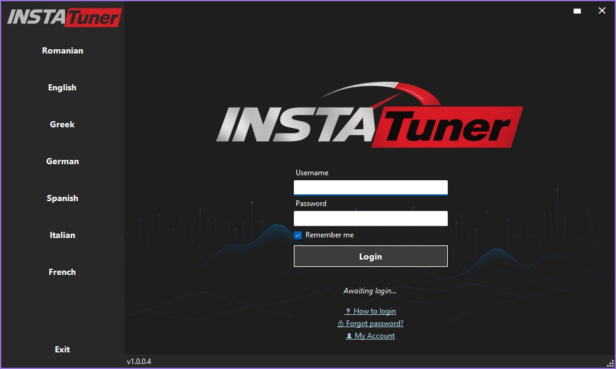Screen dimensions: 616x369
Task: Click the question mark help icon
Action: pos(347,311)
